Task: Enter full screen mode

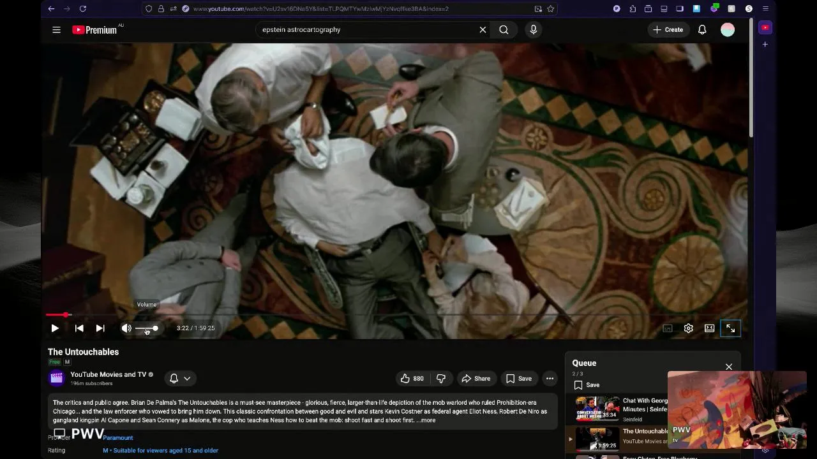Action: click(x=730, y=328)
